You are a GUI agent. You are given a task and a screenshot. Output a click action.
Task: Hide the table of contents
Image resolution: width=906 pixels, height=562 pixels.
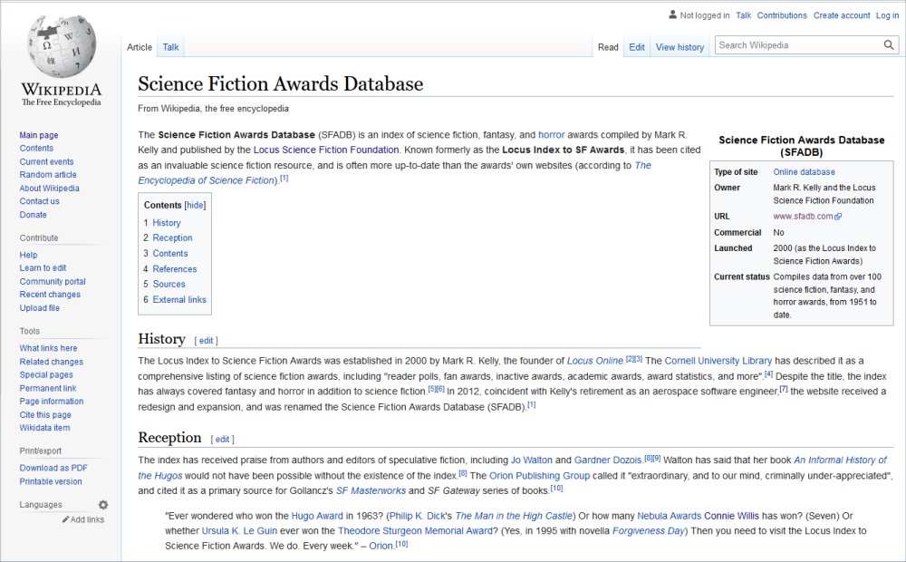click(196, 205)
